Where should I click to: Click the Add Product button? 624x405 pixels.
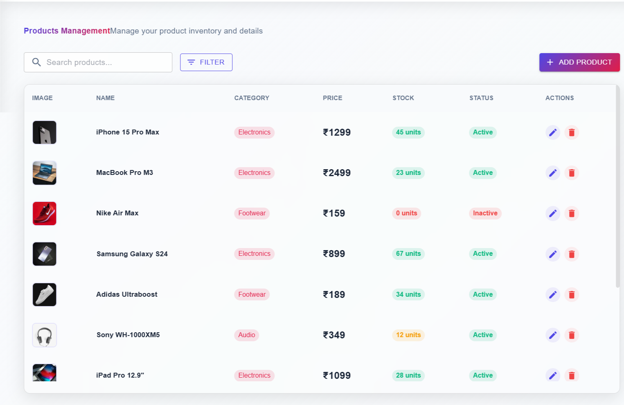point(579,62)
